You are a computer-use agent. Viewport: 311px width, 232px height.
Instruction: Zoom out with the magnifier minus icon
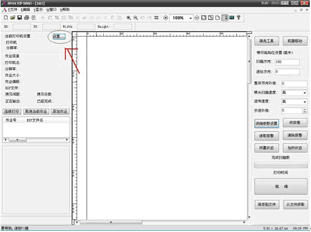tap(135, 18)
